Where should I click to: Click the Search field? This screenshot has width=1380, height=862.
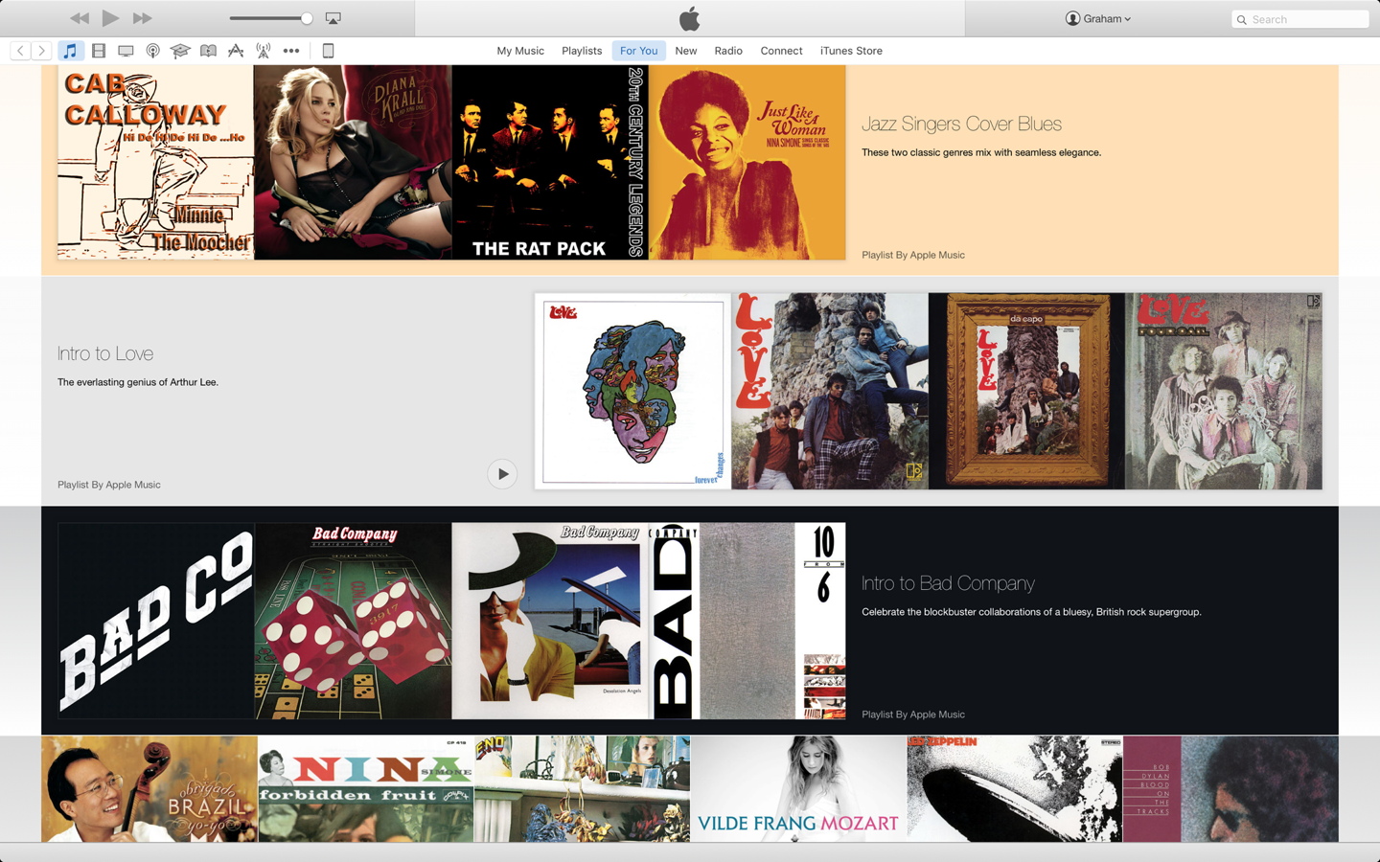[1299, 19]
